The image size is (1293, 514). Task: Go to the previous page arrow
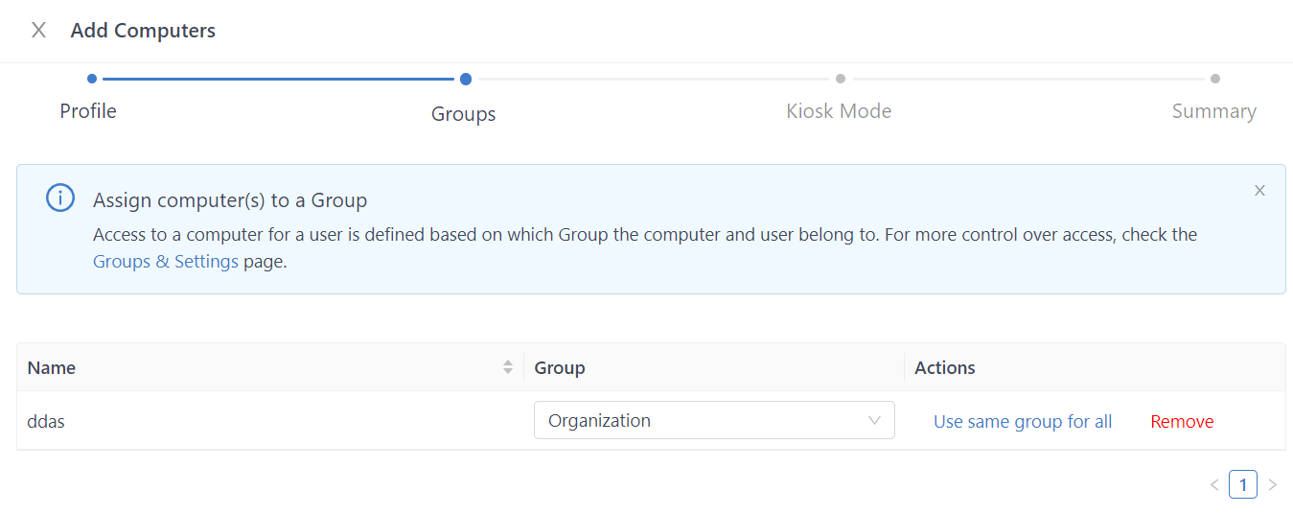point(1214,485)
